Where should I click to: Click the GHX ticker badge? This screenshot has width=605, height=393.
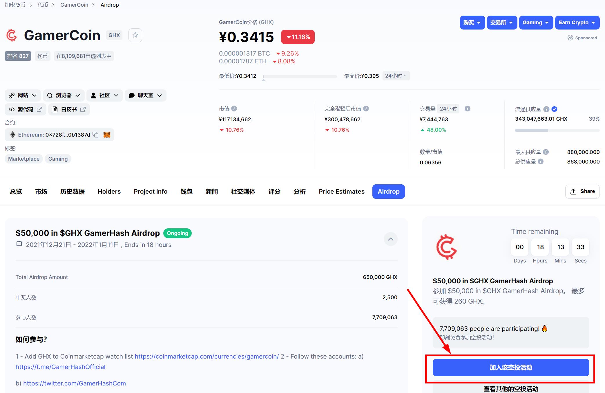tap(114, 35)
